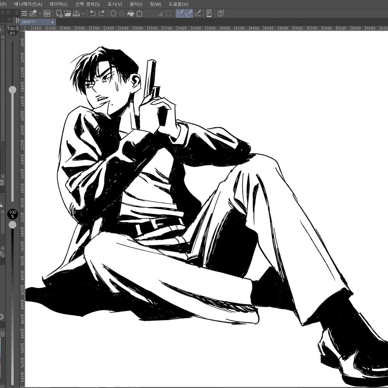
Task: Click the rounded square icon in left palette
Action: click(x=1, y=317)
